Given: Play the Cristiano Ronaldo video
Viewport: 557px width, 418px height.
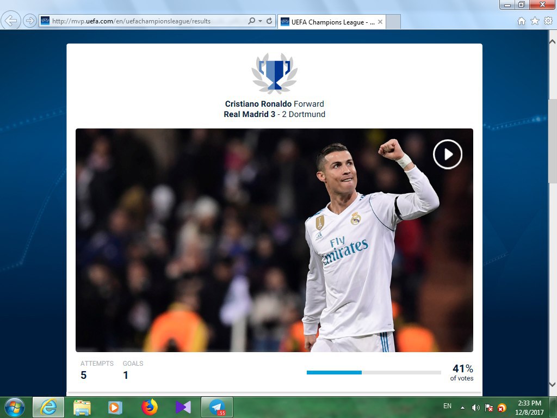Looking at the screenshot, I should point(448,154).
